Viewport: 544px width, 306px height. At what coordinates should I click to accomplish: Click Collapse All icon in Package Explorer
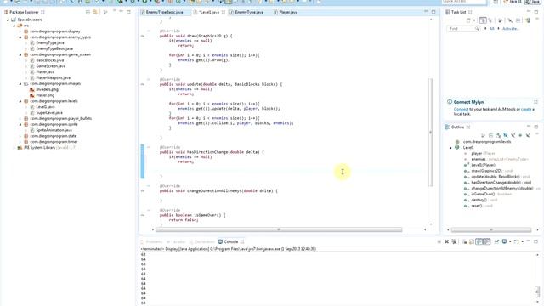click(x=88, y=12)
